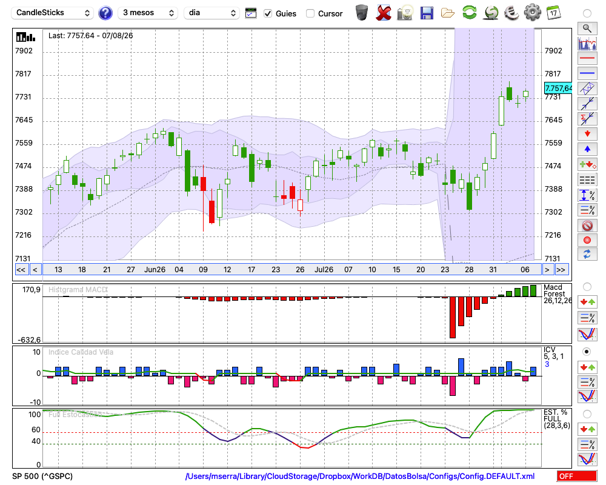Screen dimensions: 606x485
Task: Click the trash can icon in the toolbar
Action: click(362, 13)
